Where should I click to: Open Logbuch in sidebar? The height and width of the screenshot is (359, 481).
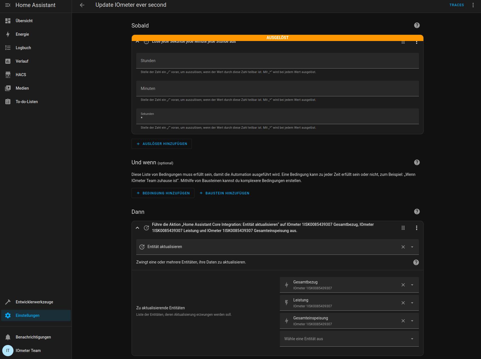[36, 48]
